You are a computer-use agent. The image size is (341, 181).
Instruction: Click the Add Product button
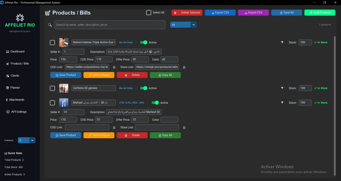point(320,12)
